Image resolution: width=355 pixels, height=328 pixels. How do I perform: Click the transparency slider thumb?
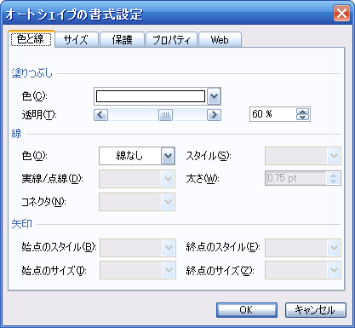pos(165,115)
